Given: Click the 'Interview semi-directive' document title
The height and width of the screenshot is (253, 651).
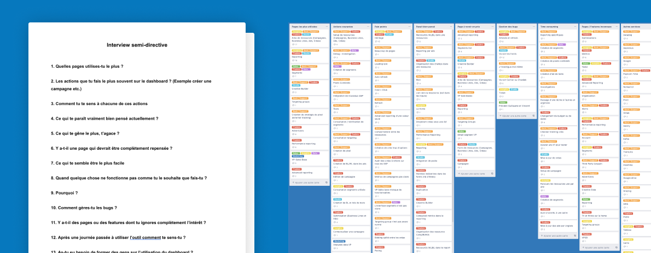Looking at the screenshot, I should point(137,45).
